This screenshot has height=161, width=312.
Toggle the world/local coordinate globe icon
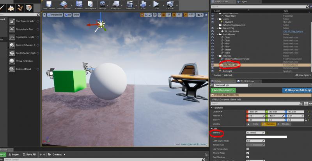click(155, 15)
